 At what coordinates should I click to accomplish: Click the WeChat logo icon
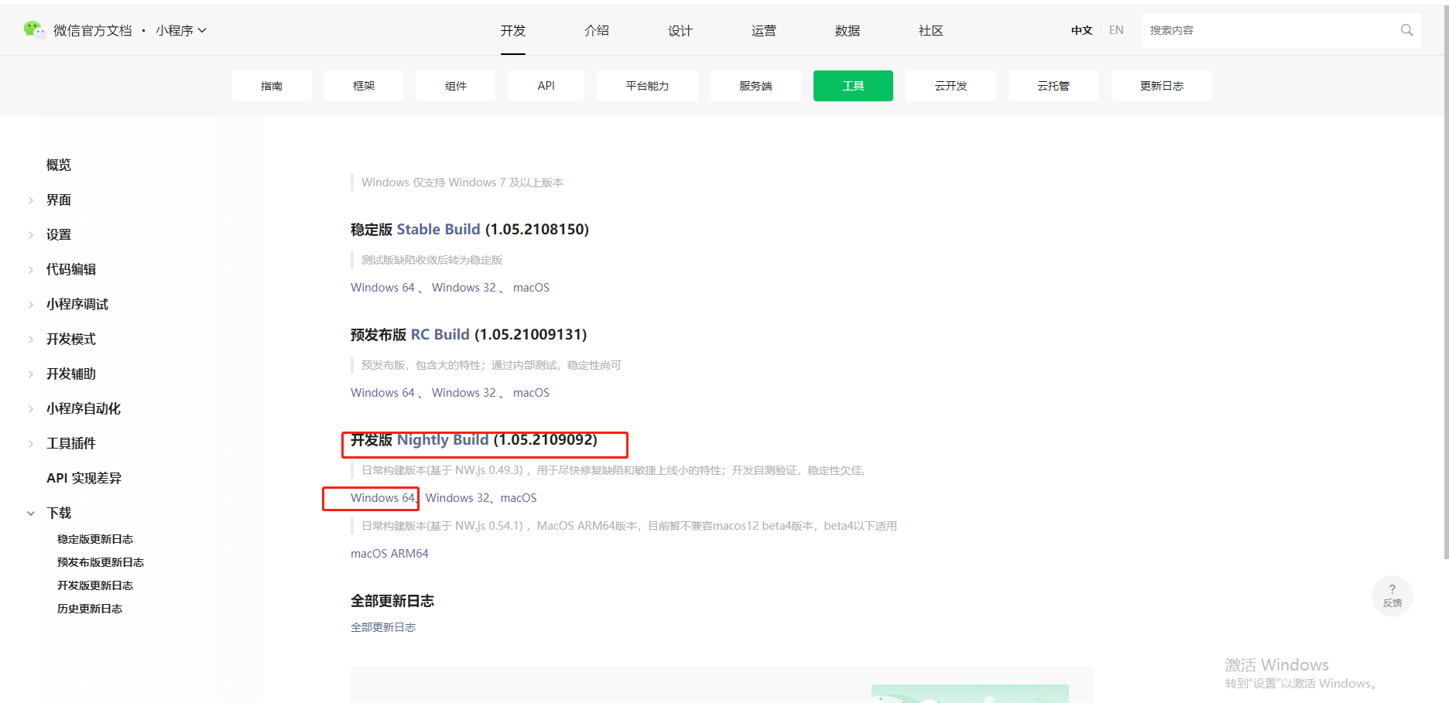tap(34, 30)
